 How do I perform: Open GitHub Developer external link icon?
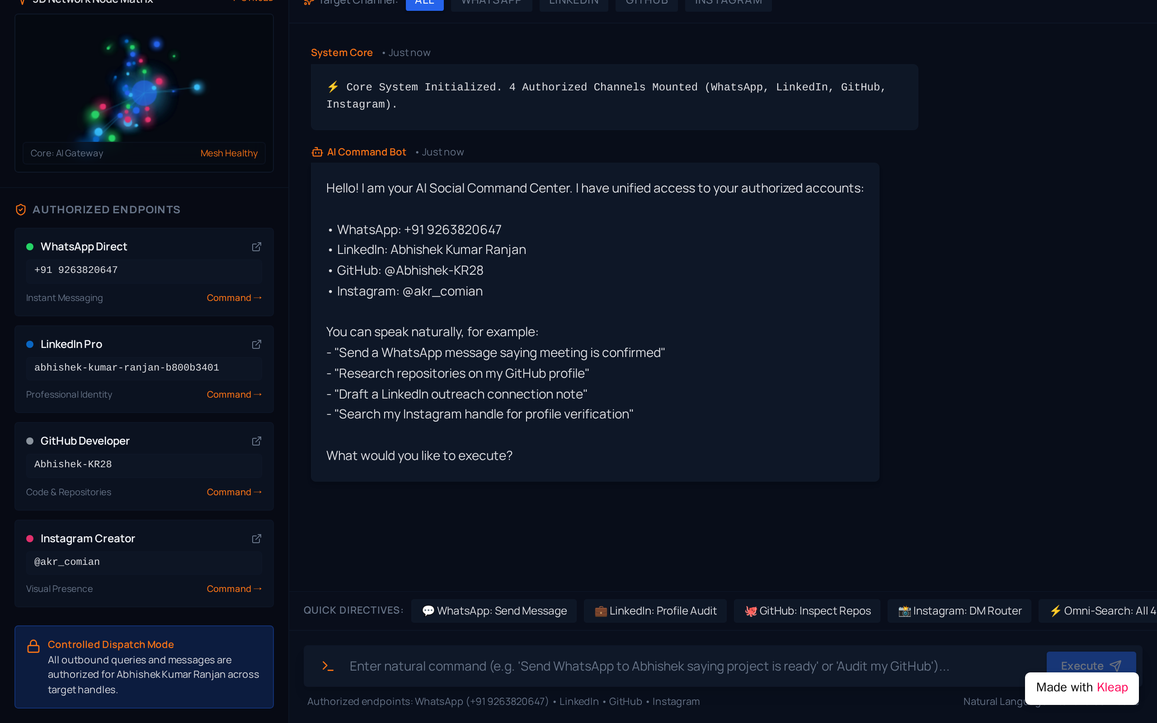(x=257, y=441)
